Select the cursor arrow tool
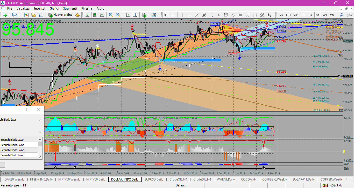Image resolution: width=354 pixels, height=188 pixels. point(166,15)
